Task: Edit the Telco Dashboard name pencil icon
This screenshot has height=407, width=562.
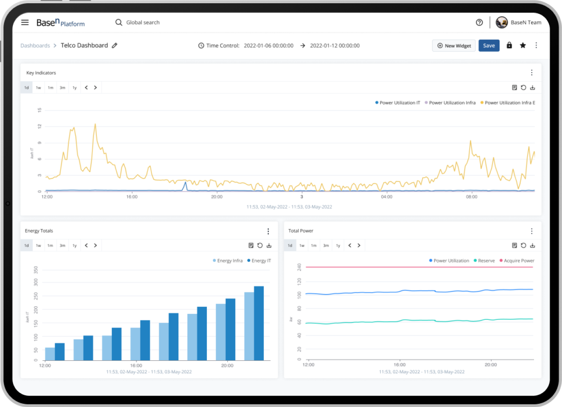Action: tap(115, 45)
